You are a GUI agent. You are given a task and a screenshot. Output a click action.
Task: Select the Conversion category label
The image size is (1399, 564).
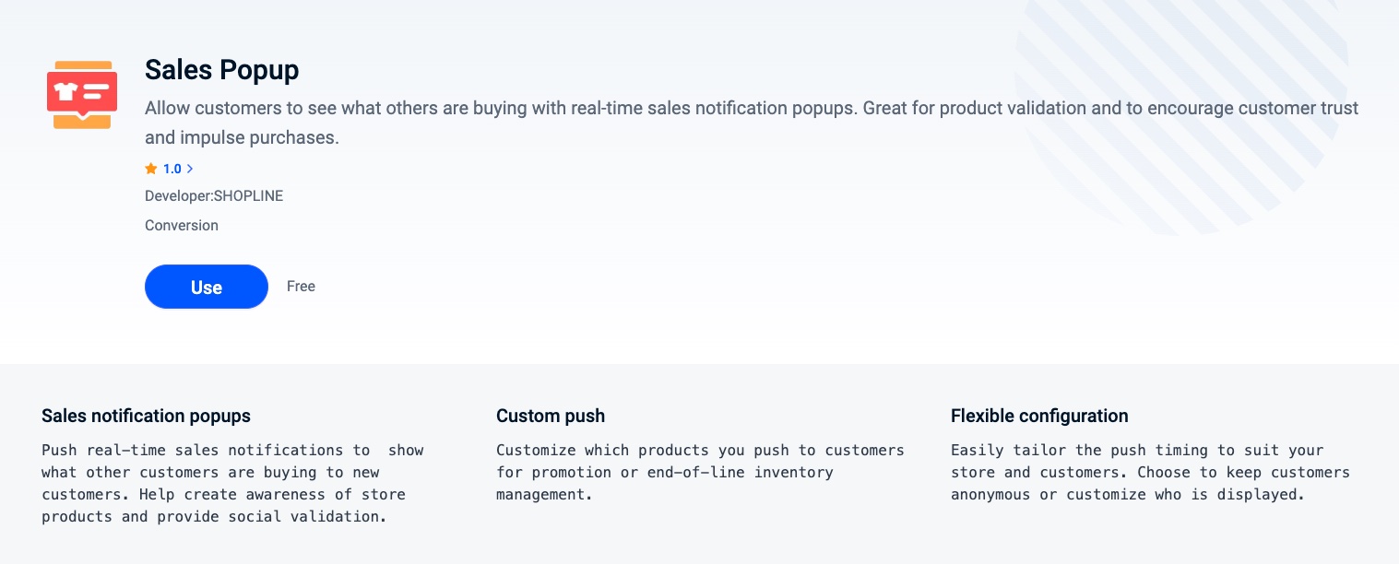(182, 225)
